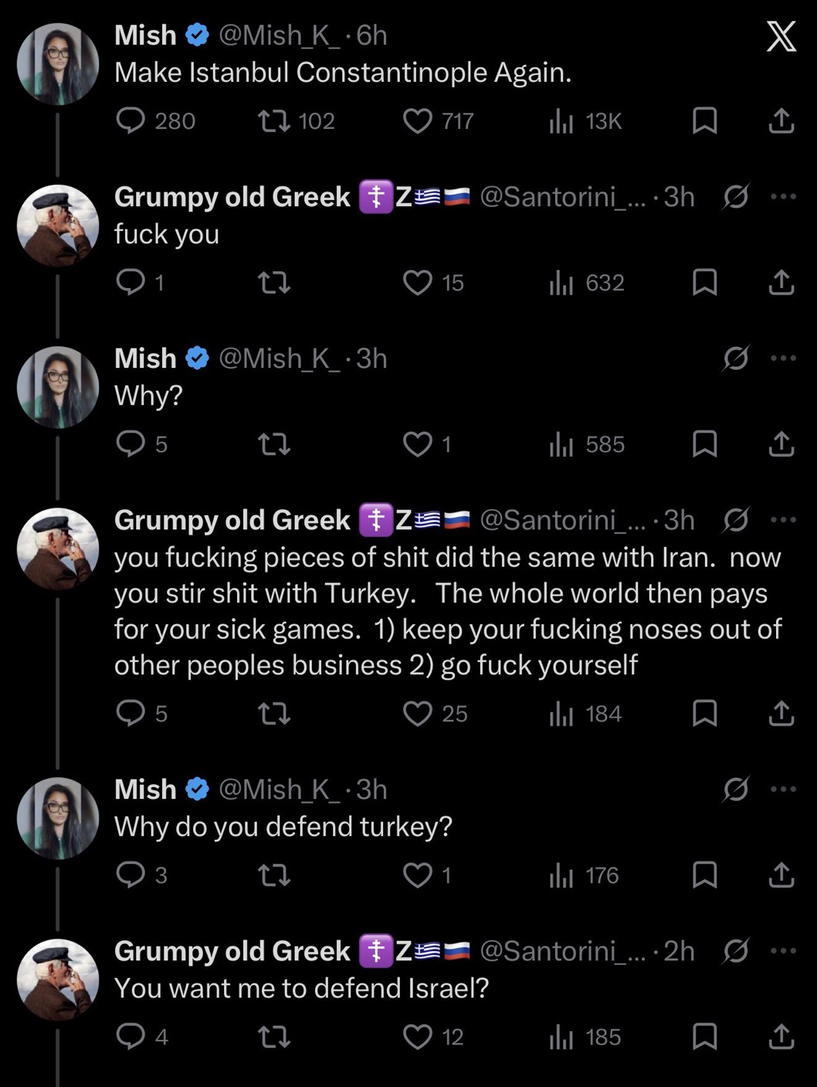Like the post with 717 likes
The height and width of the screenshot is (1087, 817).
[418, 121]
